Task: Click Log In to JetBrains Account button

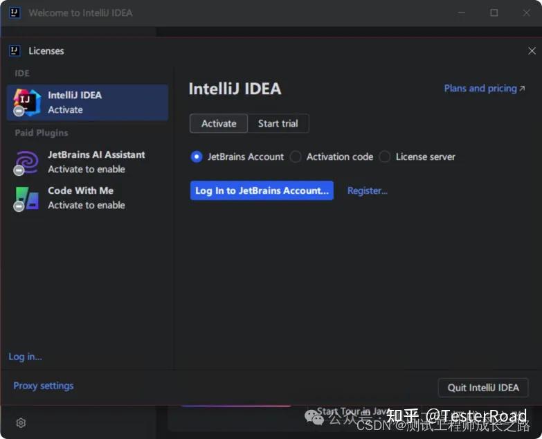Action: pyautogui.click(x=262, y=190)
